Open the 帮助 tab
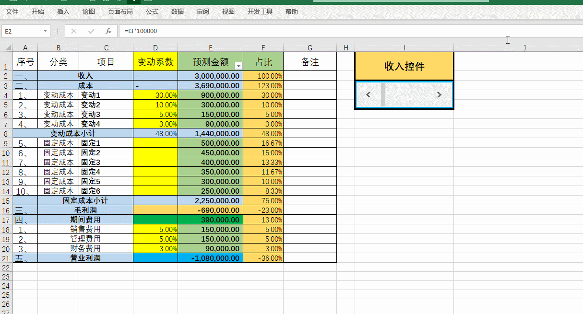Image resolution: width=583 pixels, height=314 pixels. [x=291, y=12]
